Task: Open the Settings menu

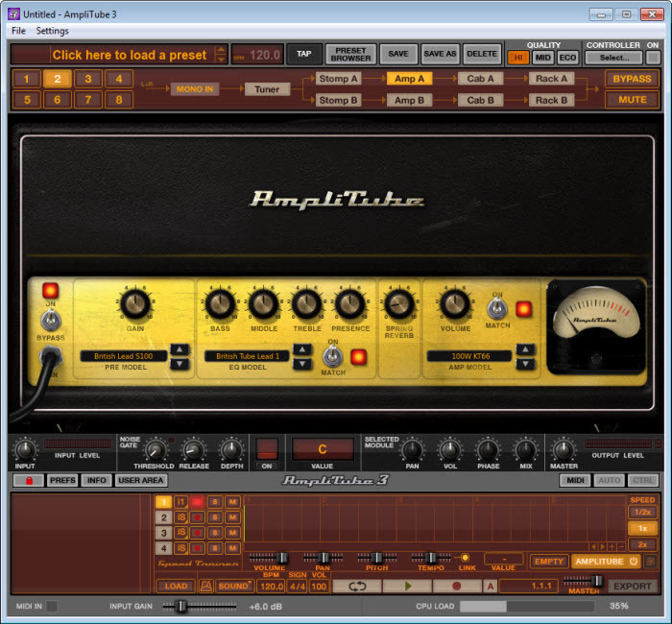Action: coord(52,31)
